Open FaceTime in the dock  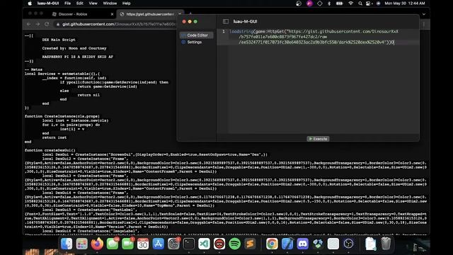coord(127,244)
